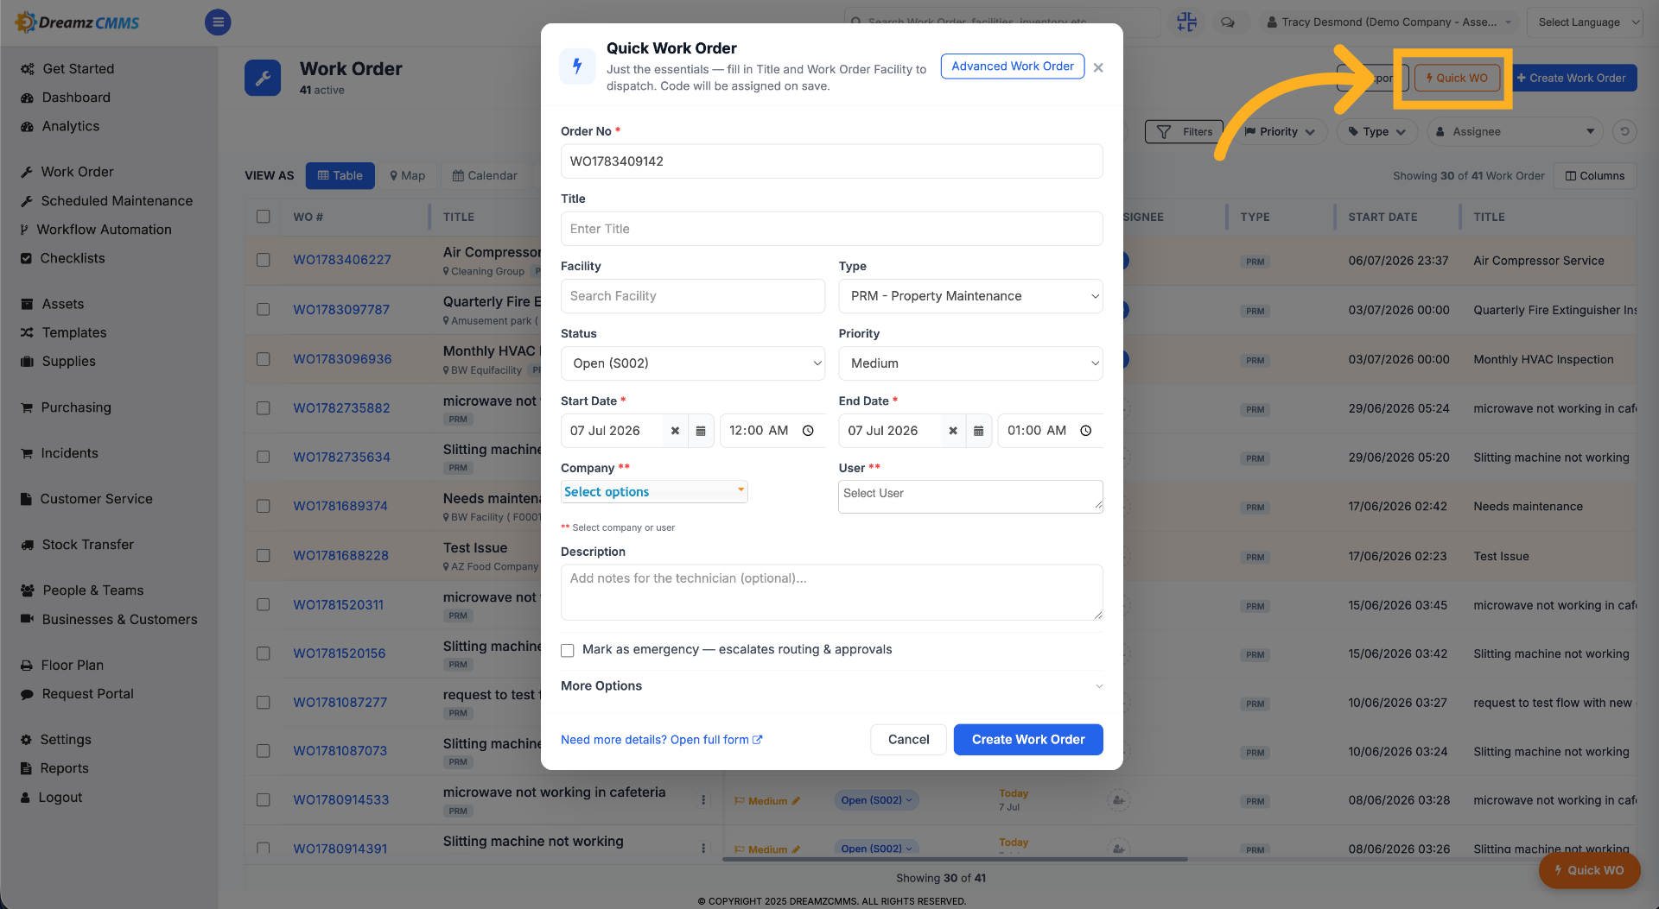Toggle select-all checkbox in table header
1659x909 pixels.
[x=264, y=217]
